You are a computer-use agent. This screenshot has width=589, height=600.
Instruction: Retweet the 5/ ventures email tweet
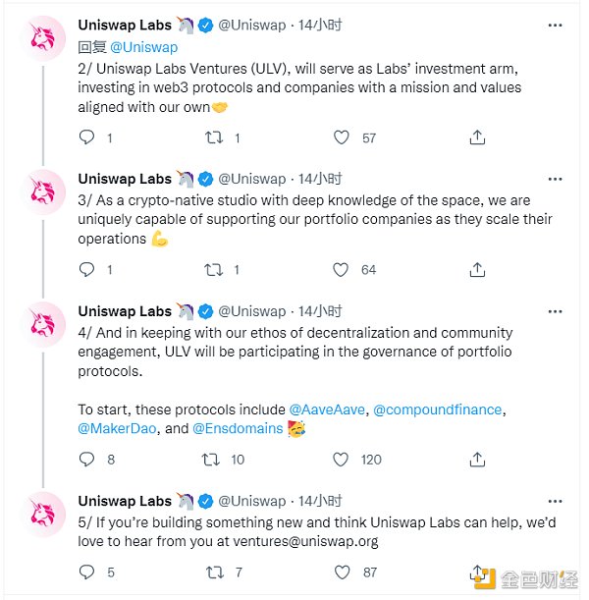point(211,572)
